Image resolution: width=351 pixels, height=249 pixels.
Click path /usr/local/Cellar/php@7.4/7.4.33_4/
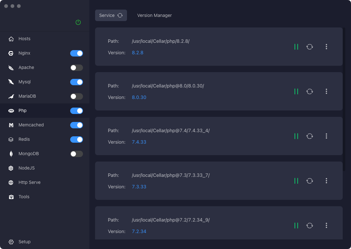[x=171, y=131]
